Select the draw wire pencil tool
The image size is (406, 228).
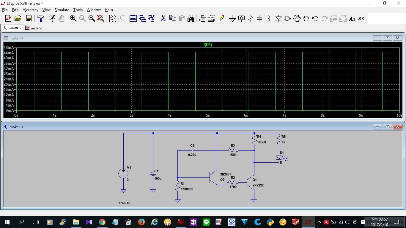pos(223,18)
